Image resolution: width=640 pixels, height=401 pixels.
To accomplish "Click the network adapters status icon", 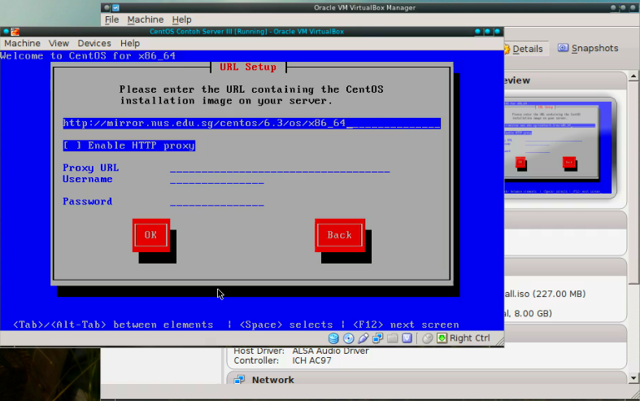I will (377, 338).
